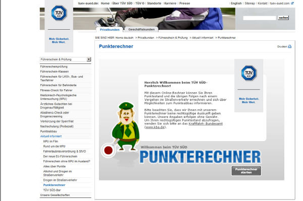Click the external link icon beside tuev-sued.com
303x201 pixels.
tap(292, 4)
